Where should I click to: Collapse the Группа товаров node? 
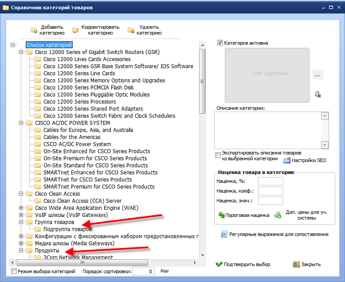[x=21, y=222]
